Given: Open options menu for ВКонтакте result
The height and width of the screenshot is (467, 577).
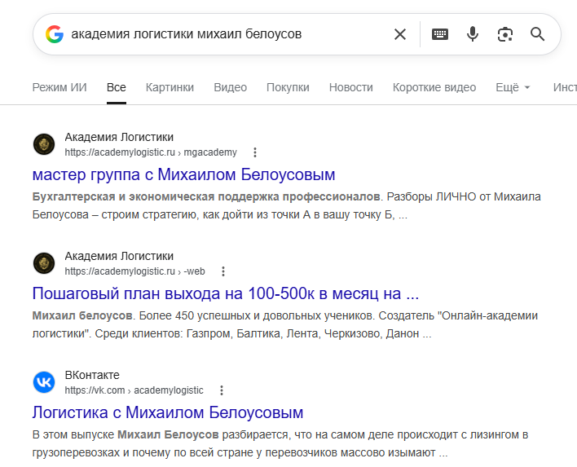Looking at the screenshot, I should (x=222, y=390).
